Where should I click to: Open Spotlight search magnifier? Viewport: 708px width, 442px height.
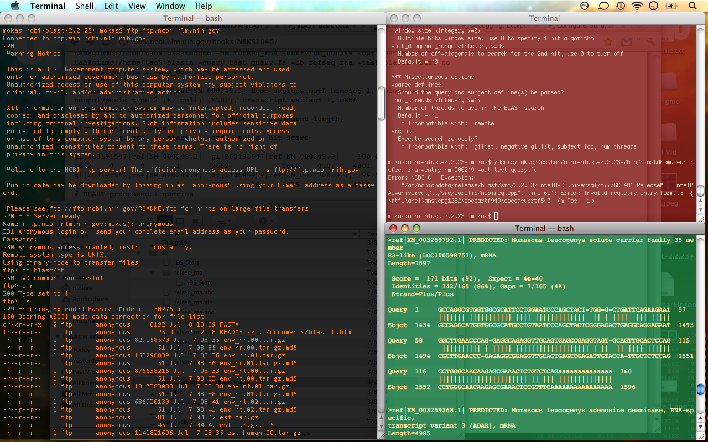693,6
